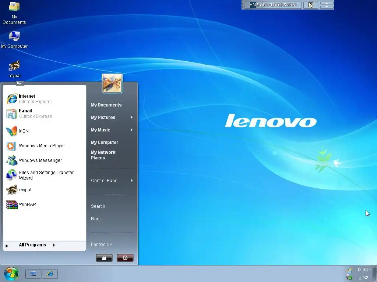The image size is (377, 282).
Task: Click the red power shutdown button
Action: (x=125, y=258)
